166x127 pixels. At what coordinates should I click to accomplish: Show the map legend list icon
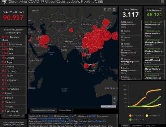[x=110, y=9]
